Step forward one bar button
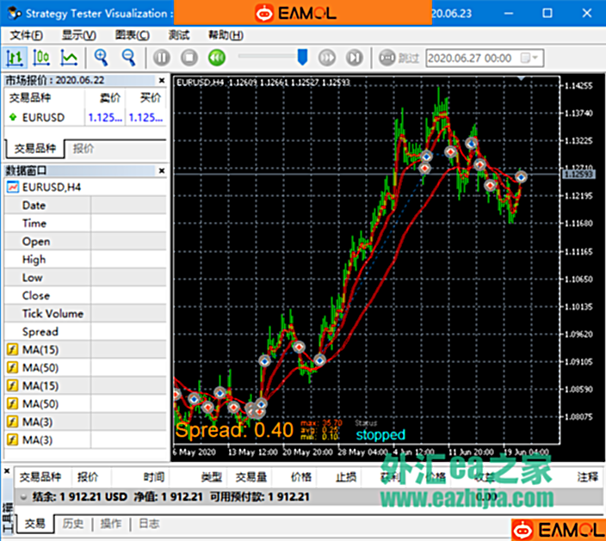 click(x=354, y=58)
